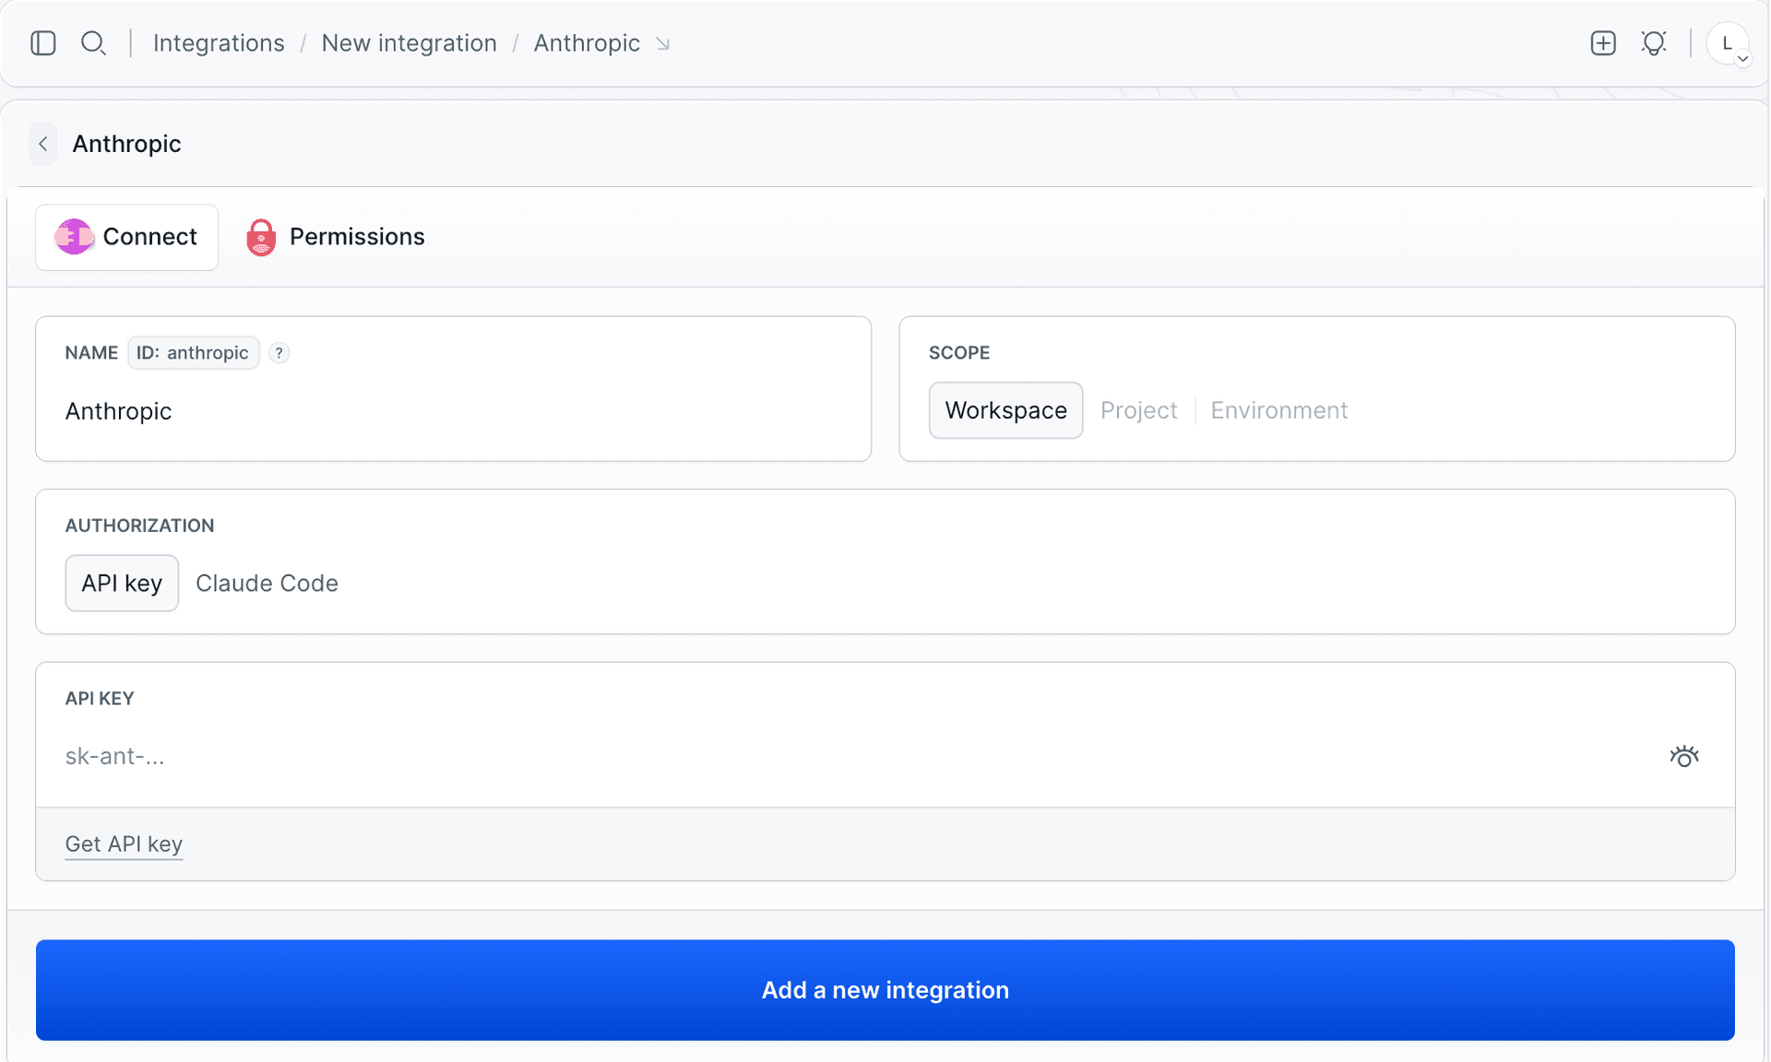Viewport: 1771px width, 1062px height.
Task: Click the Anthropic name input field
Action: [453, 411]
